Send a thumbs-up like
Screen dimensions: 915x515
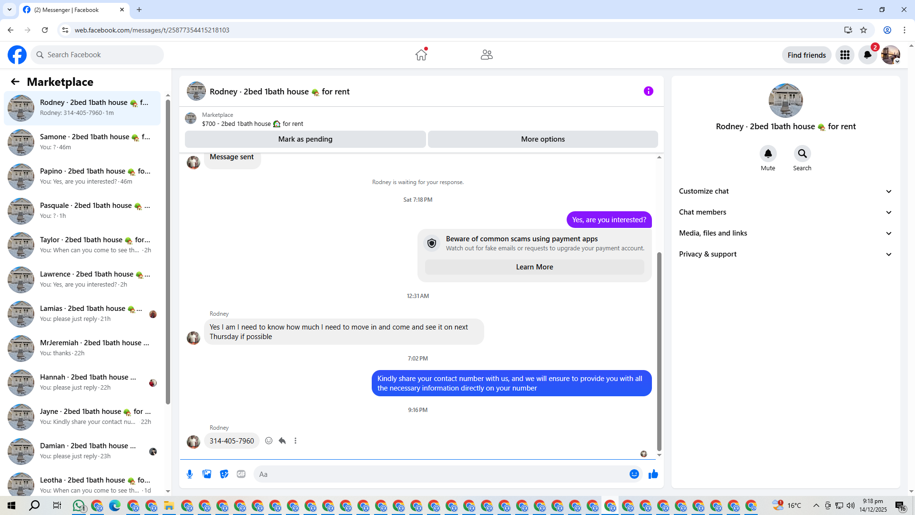click(x=653, y=474)
